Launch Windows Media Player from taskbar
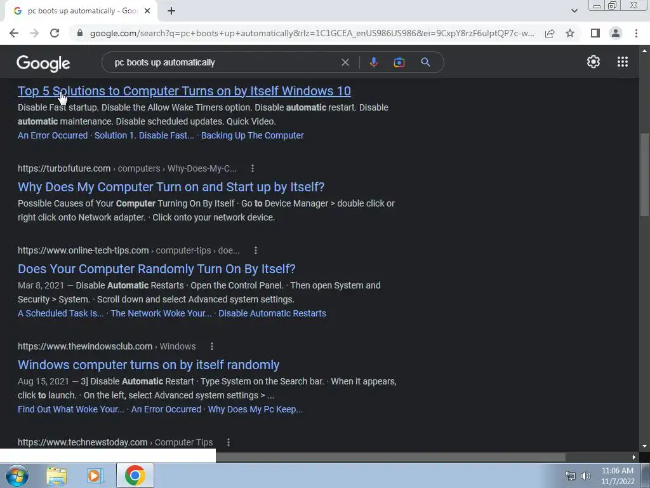Image resolution: width=650 pixels, height=488 pixels. pos(95,476)
